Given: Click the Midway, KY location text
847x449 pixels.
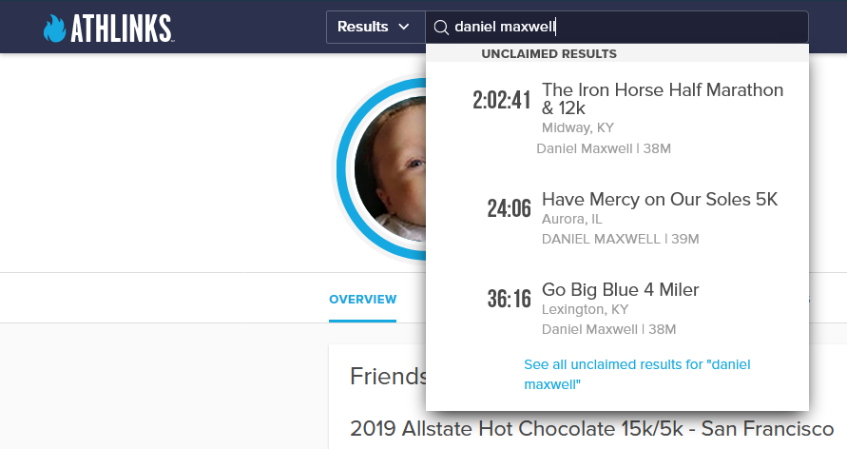Looking at the screenshot, I should click(577, 127).
